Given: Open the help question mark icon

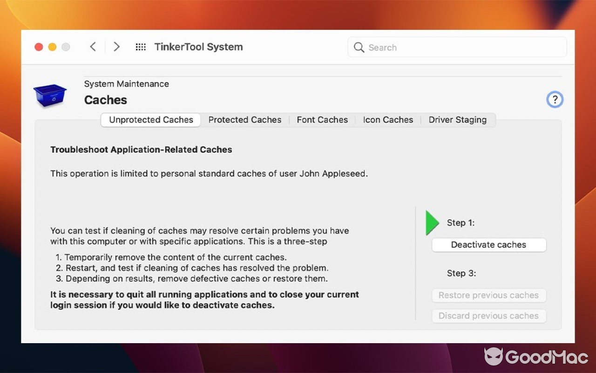Looking at the screenshot, I should [x=555, y=99].
